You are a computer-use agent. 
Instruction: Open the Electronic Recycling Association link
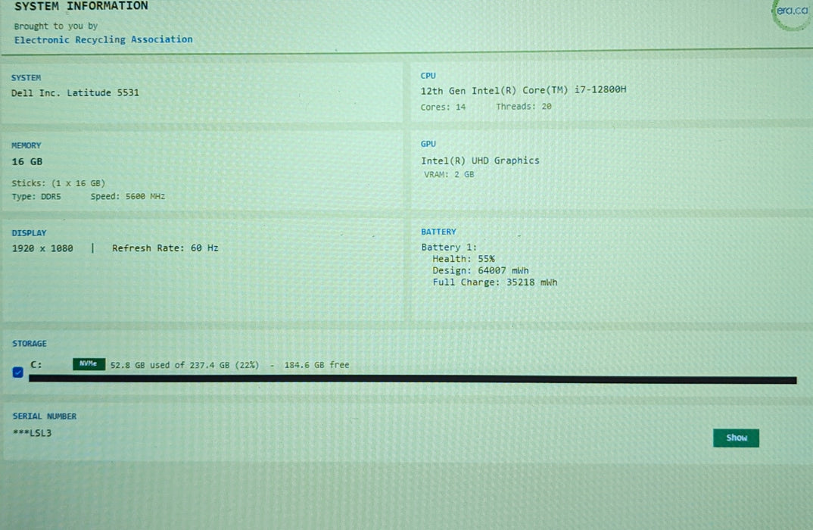coord(103,39)
